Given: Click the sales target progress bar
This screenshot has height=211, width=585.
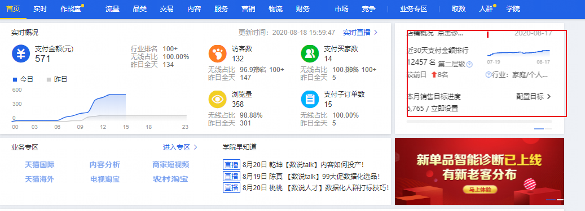Looking at the screenshot, I should (x=479, y=122).
